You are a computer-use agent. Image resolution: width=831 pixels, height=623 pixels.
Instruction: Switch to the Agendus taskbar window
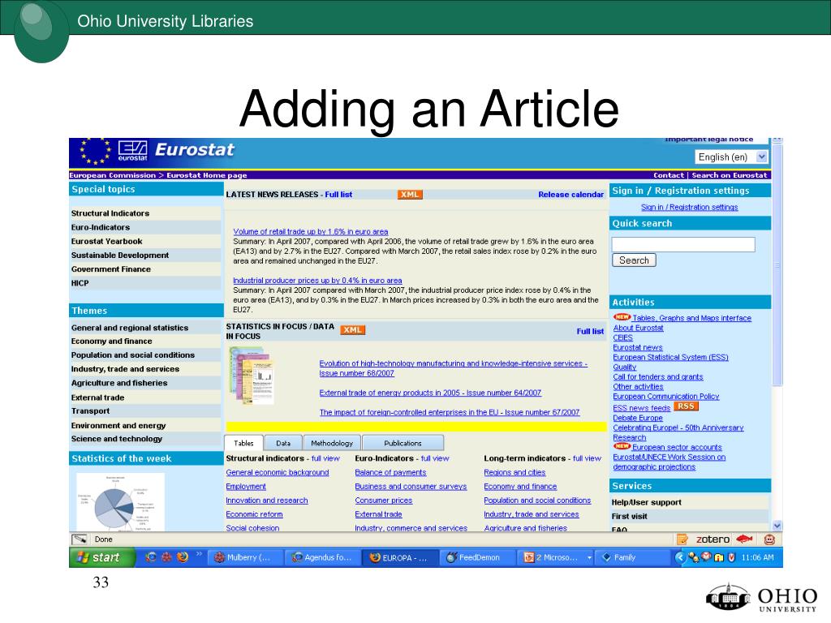coord(324,557)
